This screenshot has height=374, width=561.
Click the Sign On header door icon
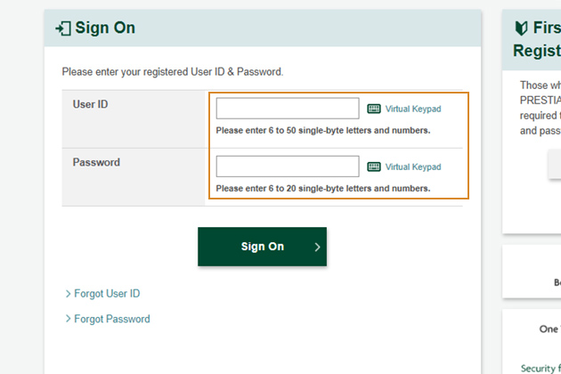click(62, 28)
